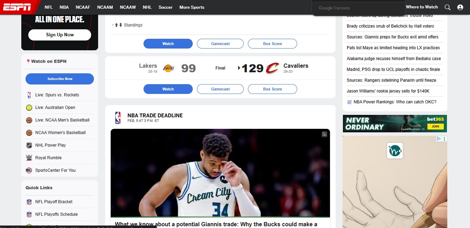
Task: Open the Soccer navigation menu
Action: click(x=165, y=7)
